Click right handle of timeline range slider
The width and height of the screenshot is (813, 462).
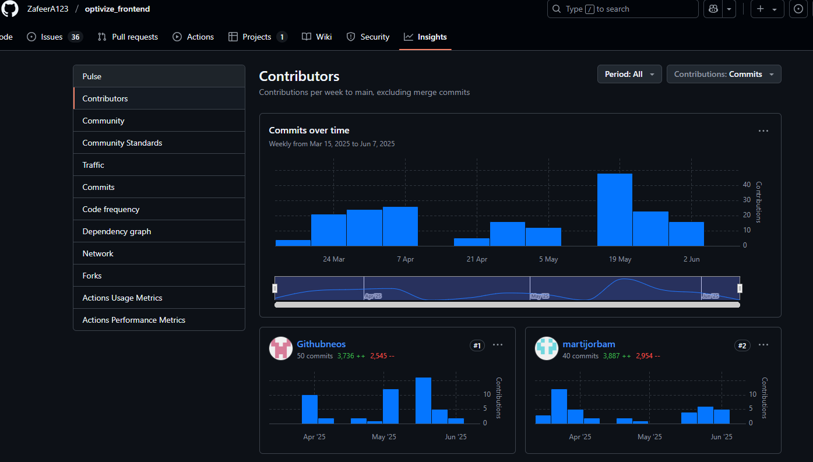(740, 288)
